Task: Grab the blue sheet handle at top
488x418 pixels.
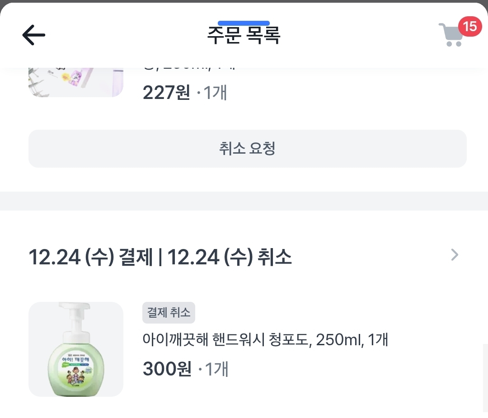Action: point(244,23)
